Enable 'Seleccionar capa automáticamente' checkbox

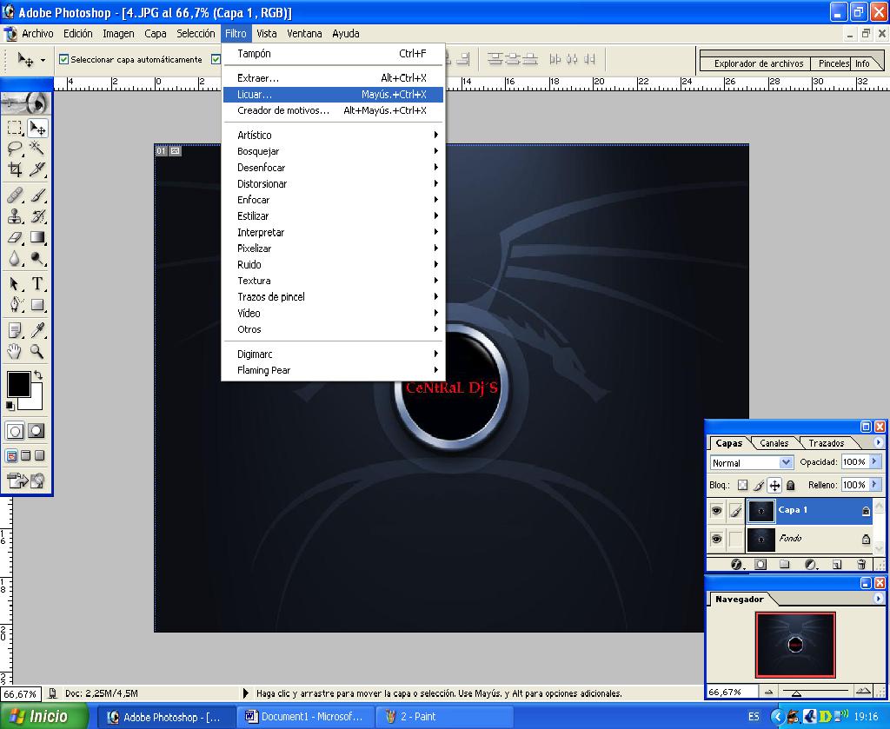(64, 60)
